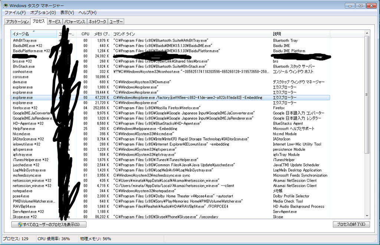Switch to the サービス tab
Viewport: 380px width, 245px height.
click(55, 21)
